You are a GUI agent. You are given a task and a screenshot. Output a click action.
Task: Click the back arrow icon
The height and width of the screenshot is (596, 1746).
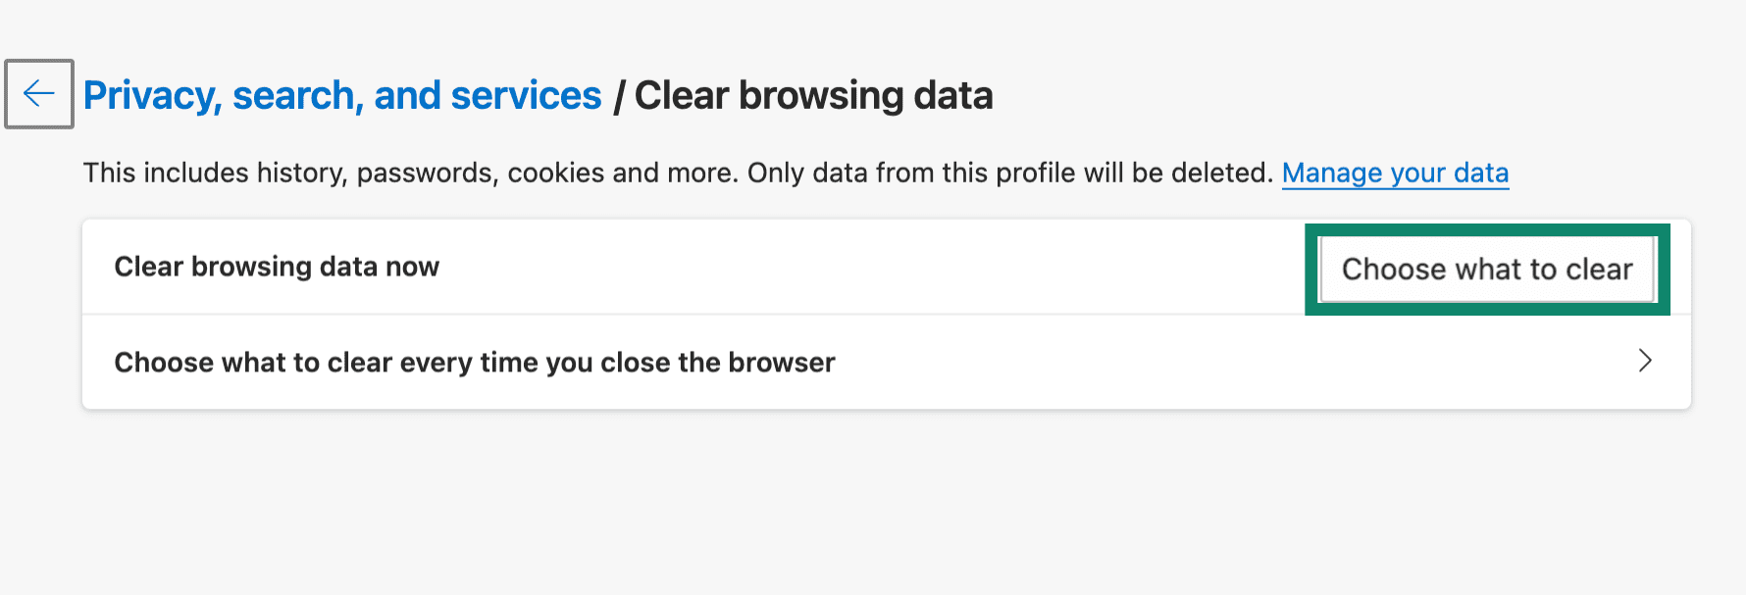click(39, 94)
